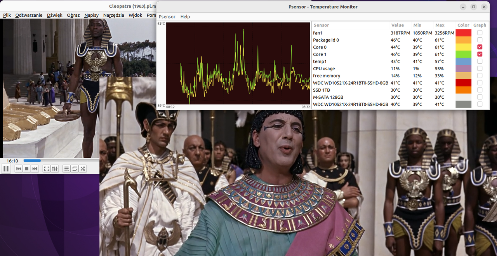
Task: Stop playback in VLC
Action: click(x=27, y=169)
